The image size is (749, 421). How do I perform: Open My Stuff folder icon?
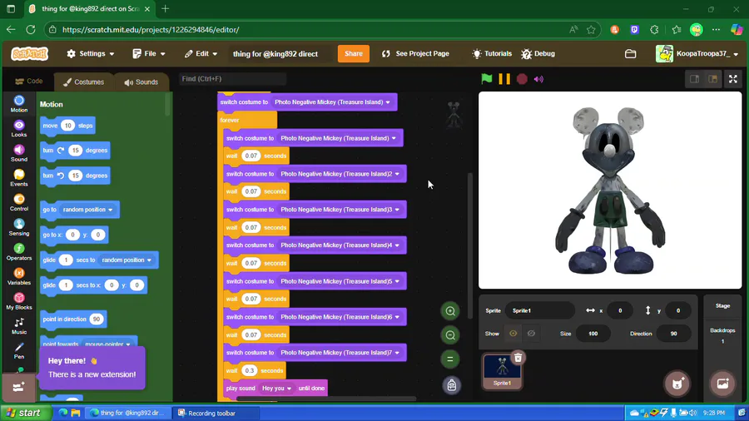point(631,54)
